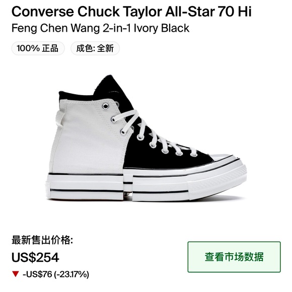This screenshot has height=292, width=292.
Task: Click the US$254 last sale price
Action: [x=35, y=257]
